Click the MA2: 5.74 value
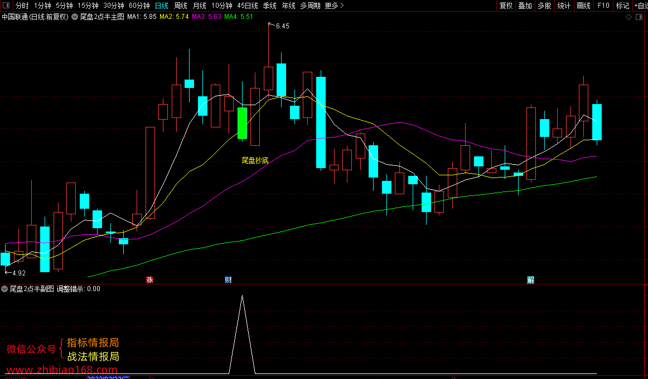 click(x=174, y=17)
